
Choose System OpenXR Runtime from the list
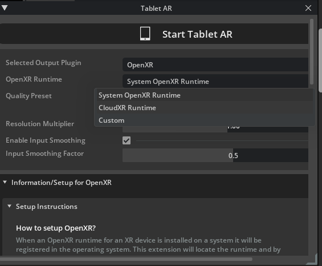[205, 95]
